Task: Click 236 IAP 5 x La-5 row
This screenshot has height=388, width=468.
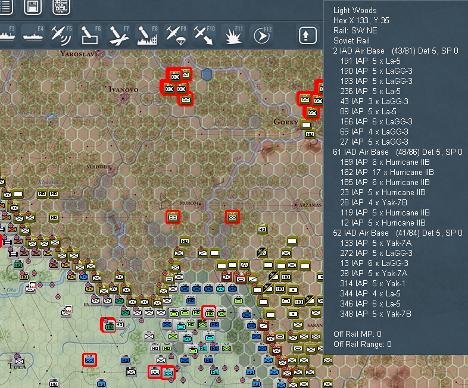Action: click(x=370, y=91)
